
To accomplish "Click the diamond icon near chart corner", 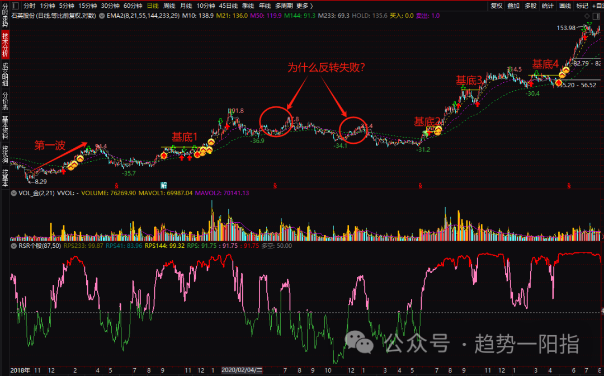I will (x=587, y=16).
